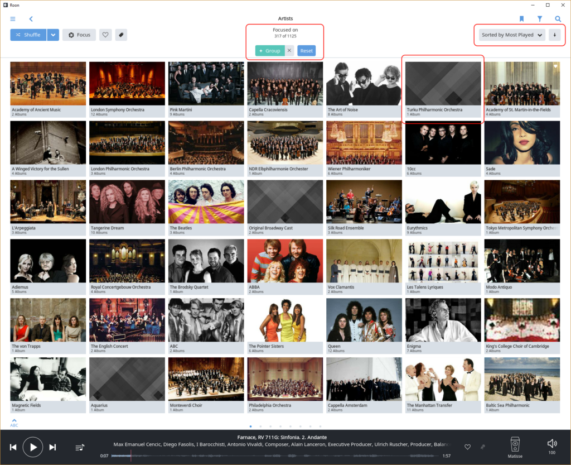This screenshot has height=465, width=571.
Task: Click the green Group focus chip
Action: coord(270,51)
